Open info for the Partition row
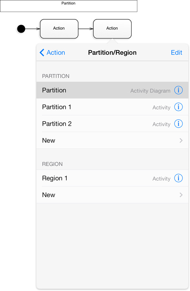 coord(178,90)
